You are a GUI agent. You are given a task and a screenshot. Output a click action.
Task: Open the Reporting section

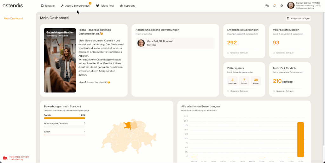click(128, 6)
